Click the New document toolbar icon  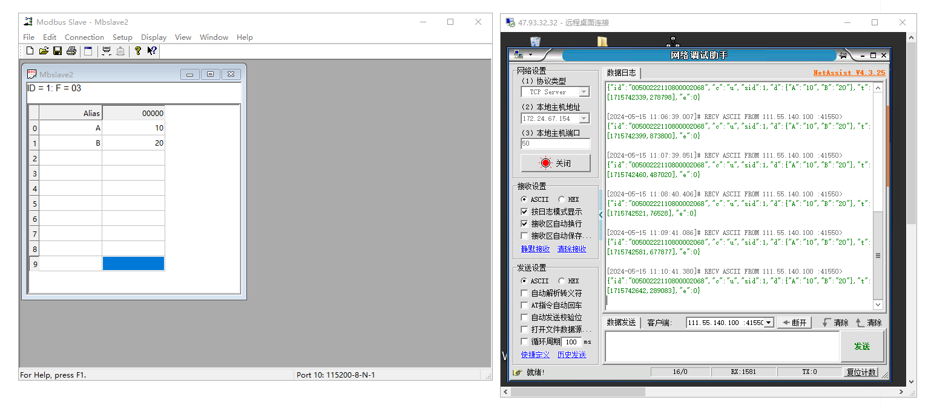[30, 51]
